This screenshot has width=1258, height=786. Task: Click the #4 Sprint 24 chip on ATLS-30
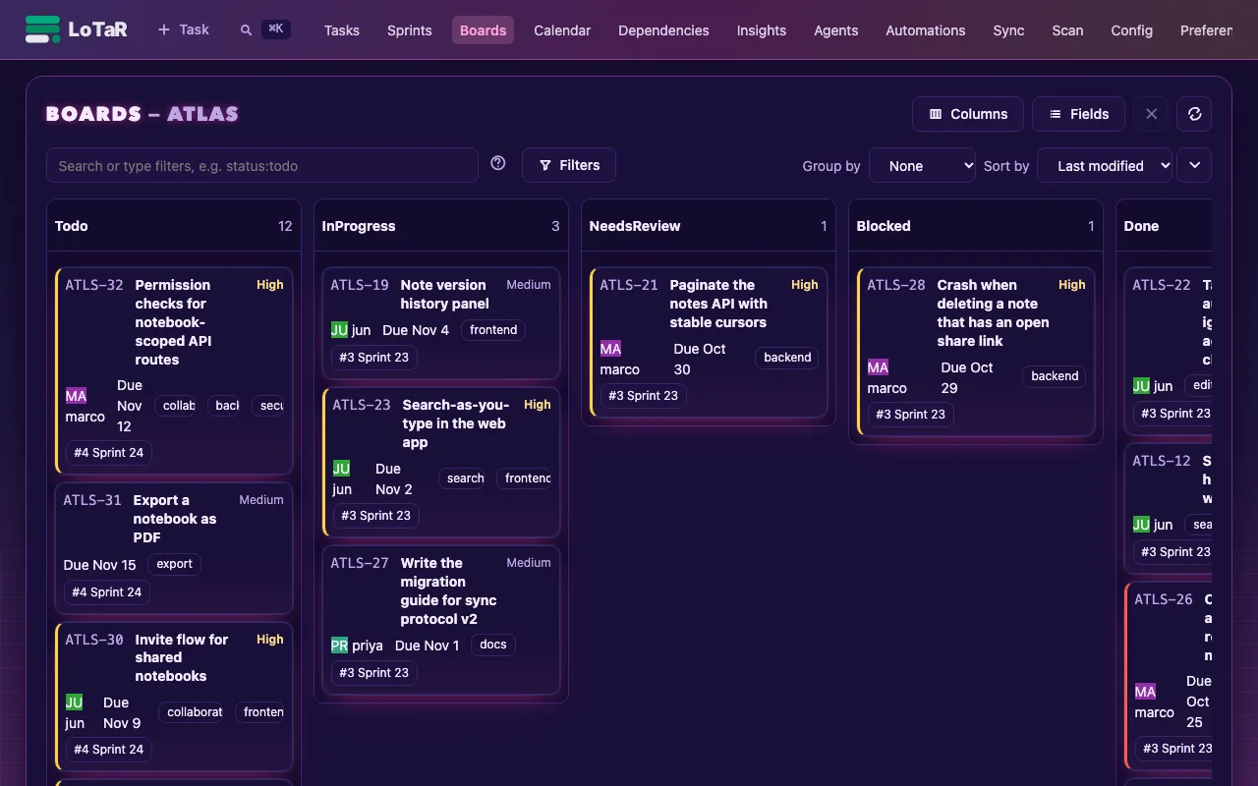point(109,749)
